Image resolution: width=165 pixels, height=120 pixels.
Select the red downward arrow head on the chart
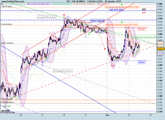(x=105, y=49)
